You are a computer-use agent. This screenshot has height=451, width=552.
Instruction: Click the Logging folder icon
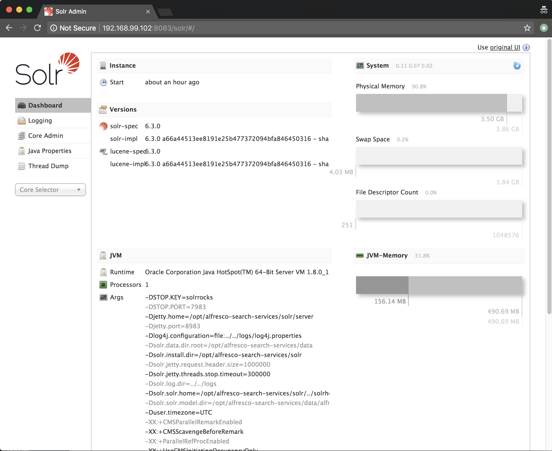pyautogui.click(x=21, y=120)
